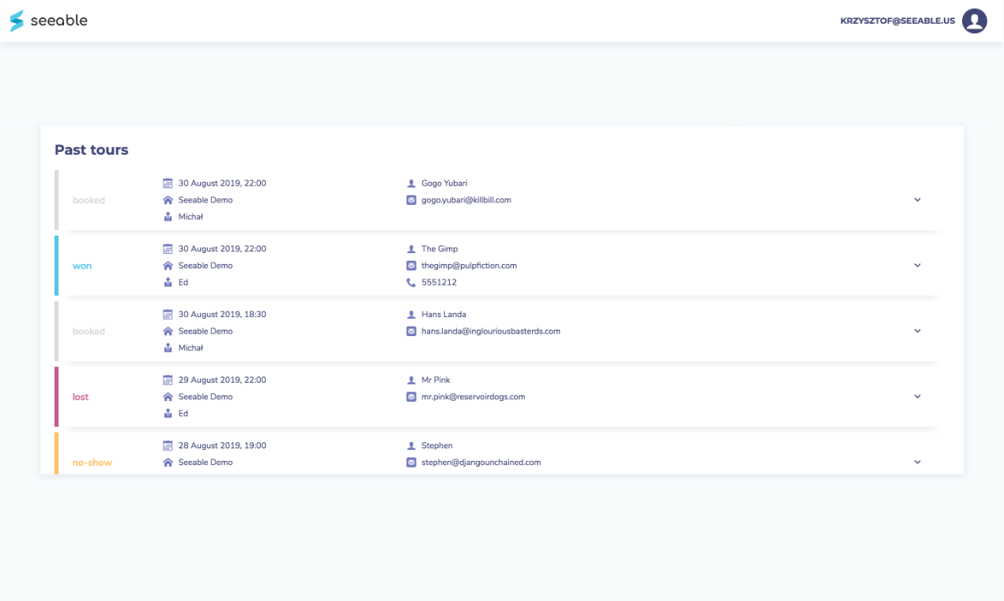Expand Gogo Yubari's booked tour details

pos(917,199)
